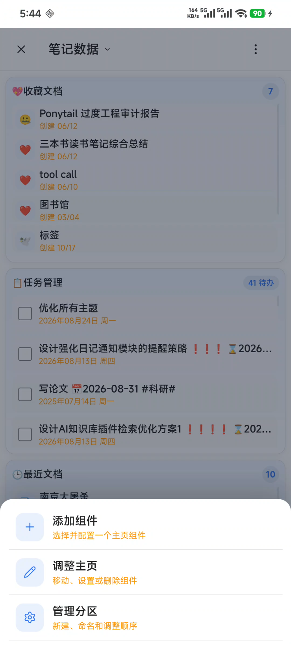Check the 写论文 task checkbox
The image size is (291, 646).
[x=25, y=394]
